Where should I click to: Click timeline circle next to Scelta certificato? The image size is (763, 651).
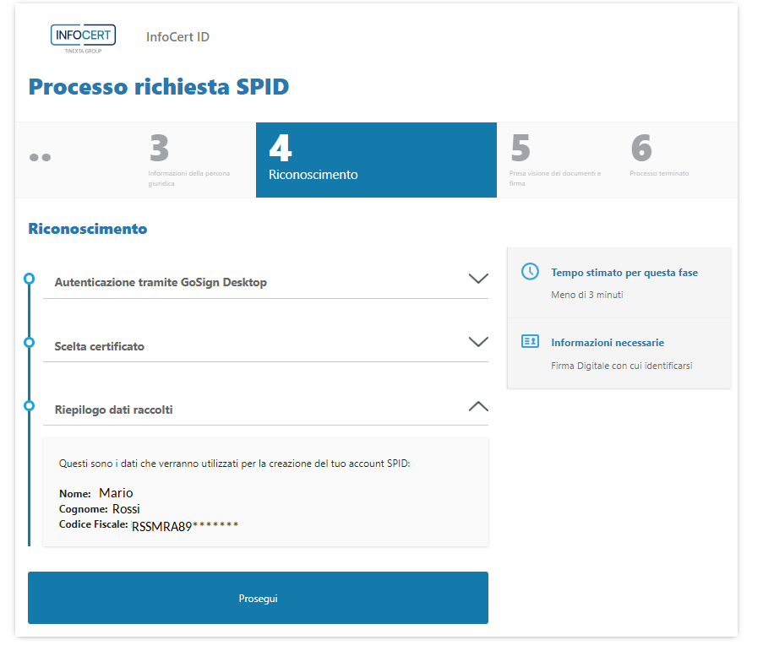click(30, 342)
